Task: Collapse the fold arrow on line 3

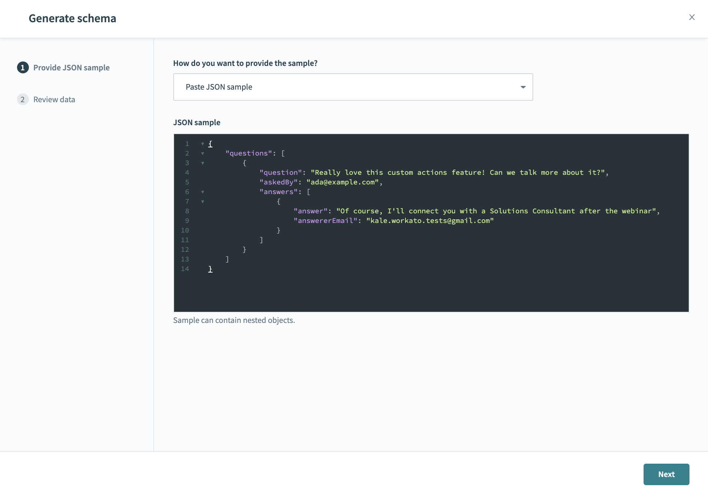Action: 203,163
